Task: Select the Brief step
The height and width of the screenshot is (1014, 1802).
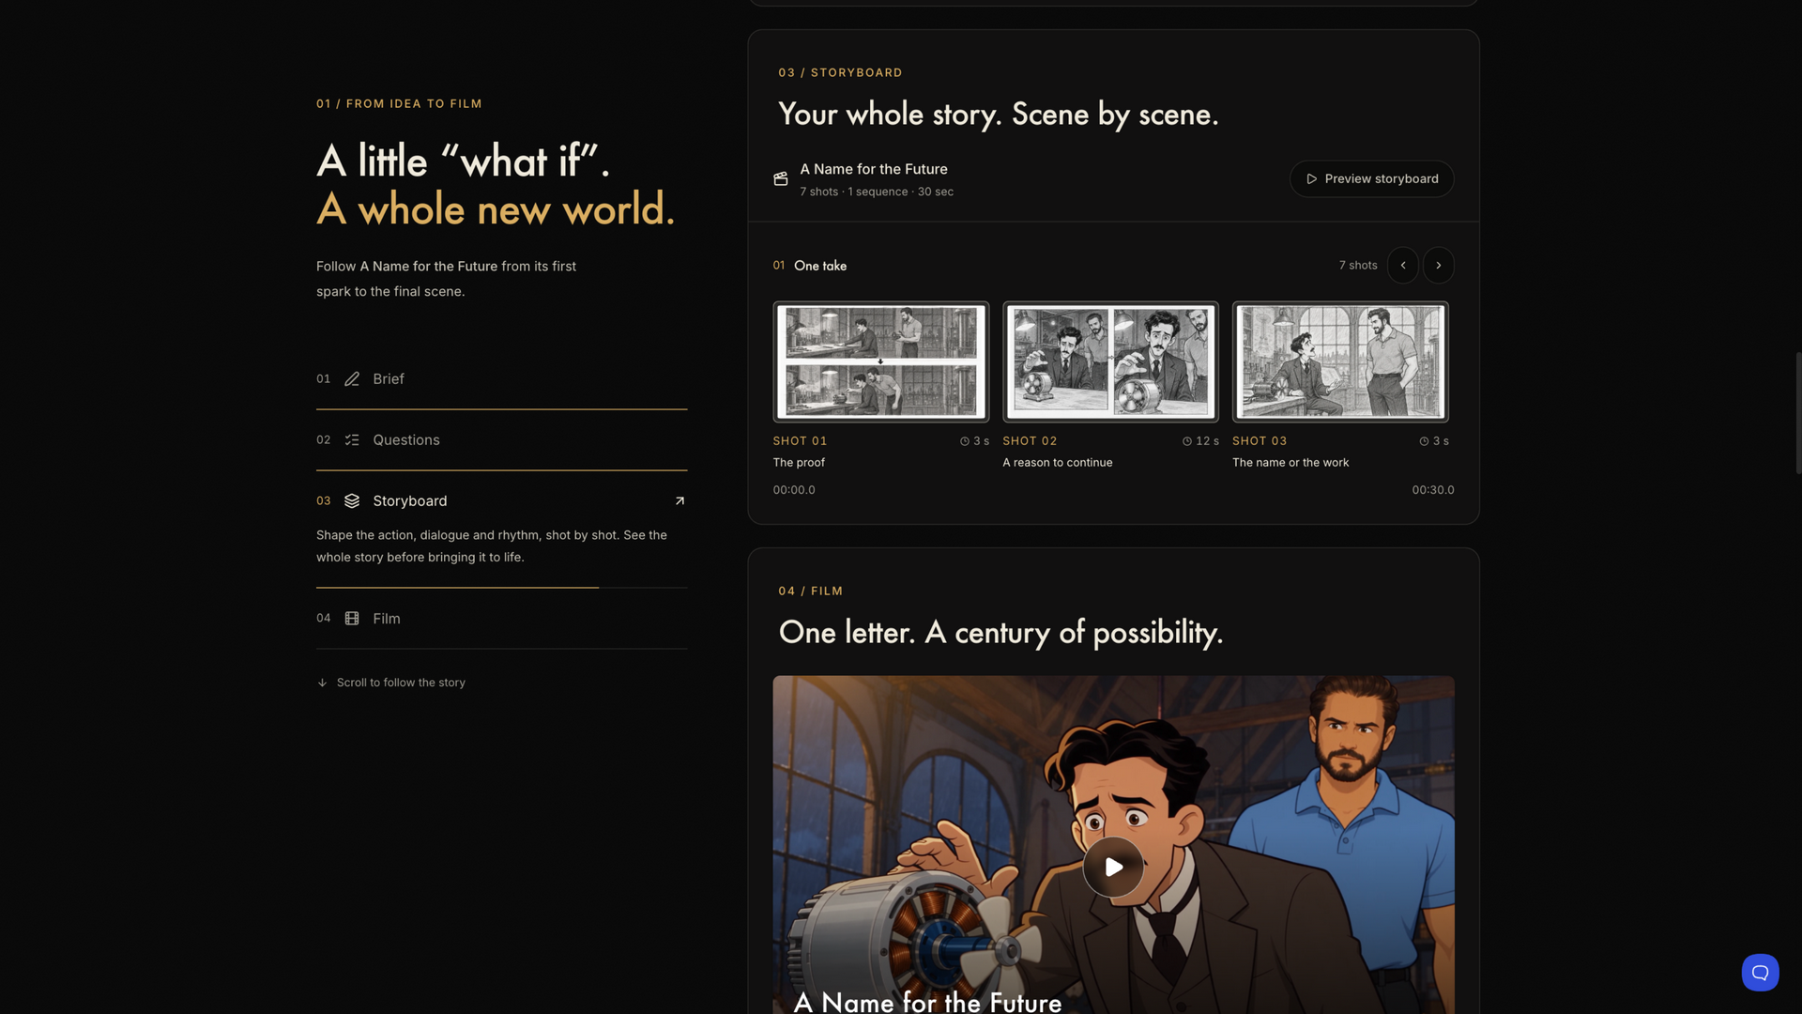Action: tap(501, 379)
